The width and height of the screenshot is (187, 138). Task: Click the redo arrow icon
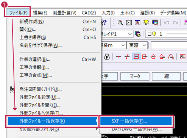(x=175, y=23)
